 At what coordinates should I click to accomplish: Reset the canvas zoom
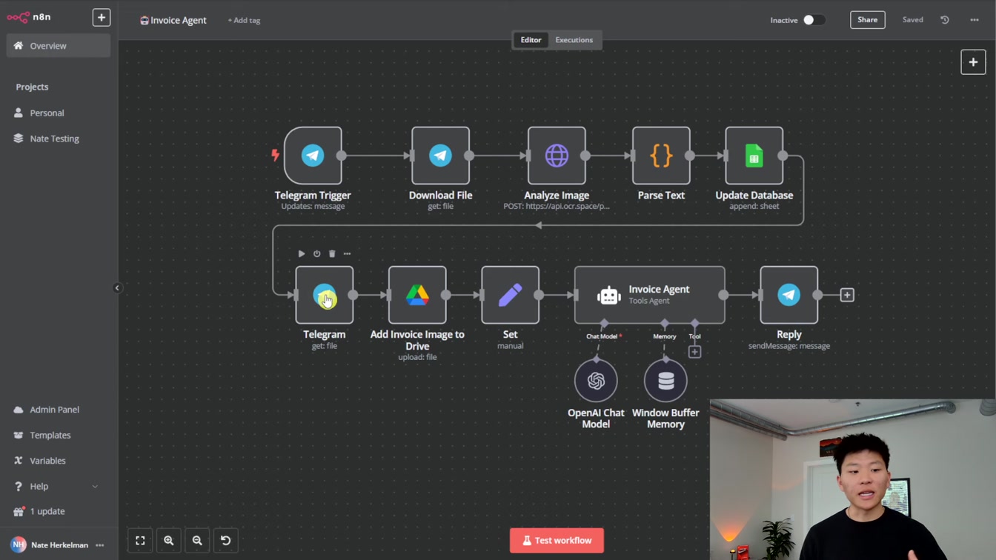[226, 541]
